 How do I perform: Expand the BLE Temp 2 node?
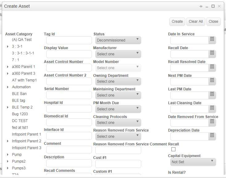[x=8, y=107]
